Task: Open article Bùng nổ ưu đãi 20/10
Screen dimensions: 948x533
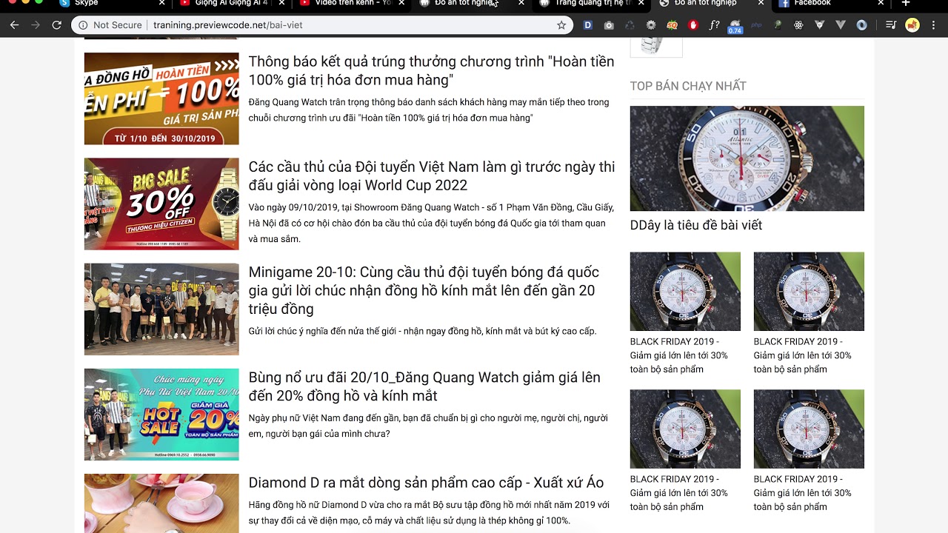Action: coord(424,386)
